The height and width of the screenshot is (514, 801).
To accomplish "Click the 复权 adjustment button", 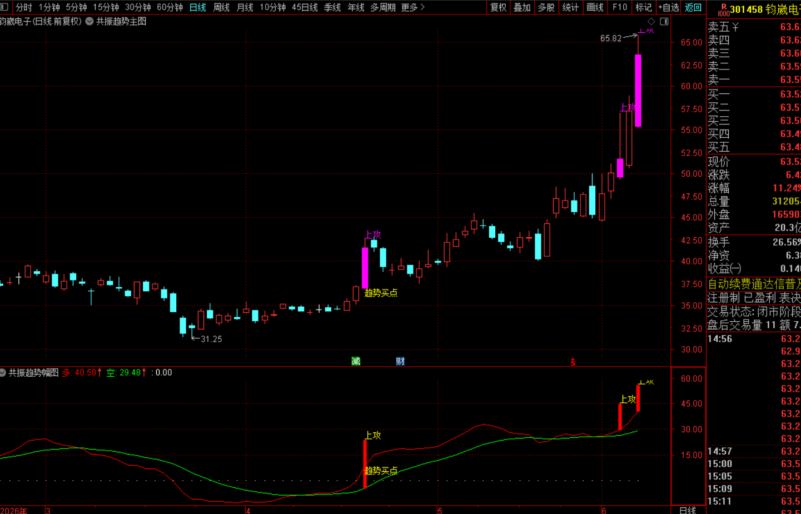I will [x=498, y=7].
